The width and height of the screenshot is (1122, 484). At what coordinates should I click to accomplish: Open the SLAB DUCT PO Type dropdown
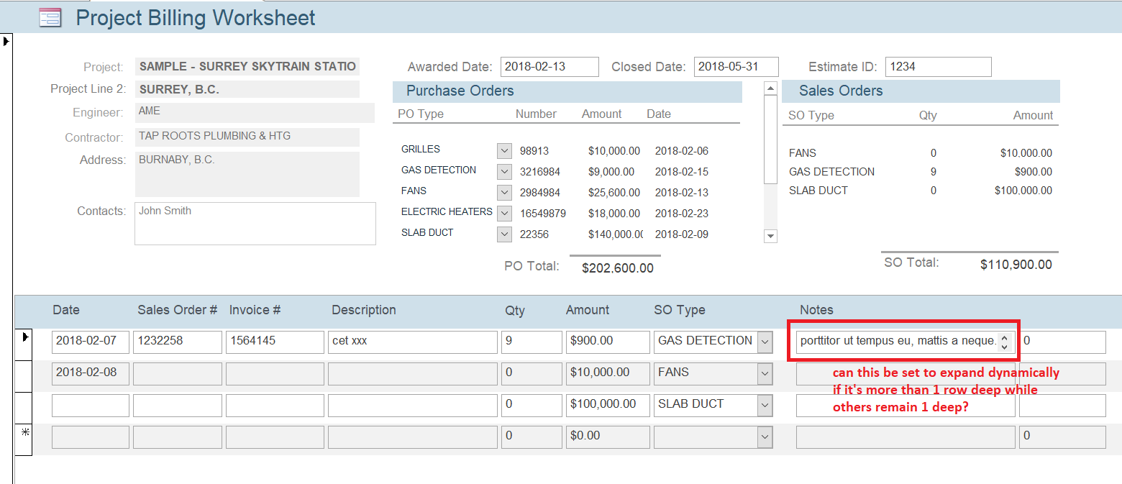(x=504, y=234)
